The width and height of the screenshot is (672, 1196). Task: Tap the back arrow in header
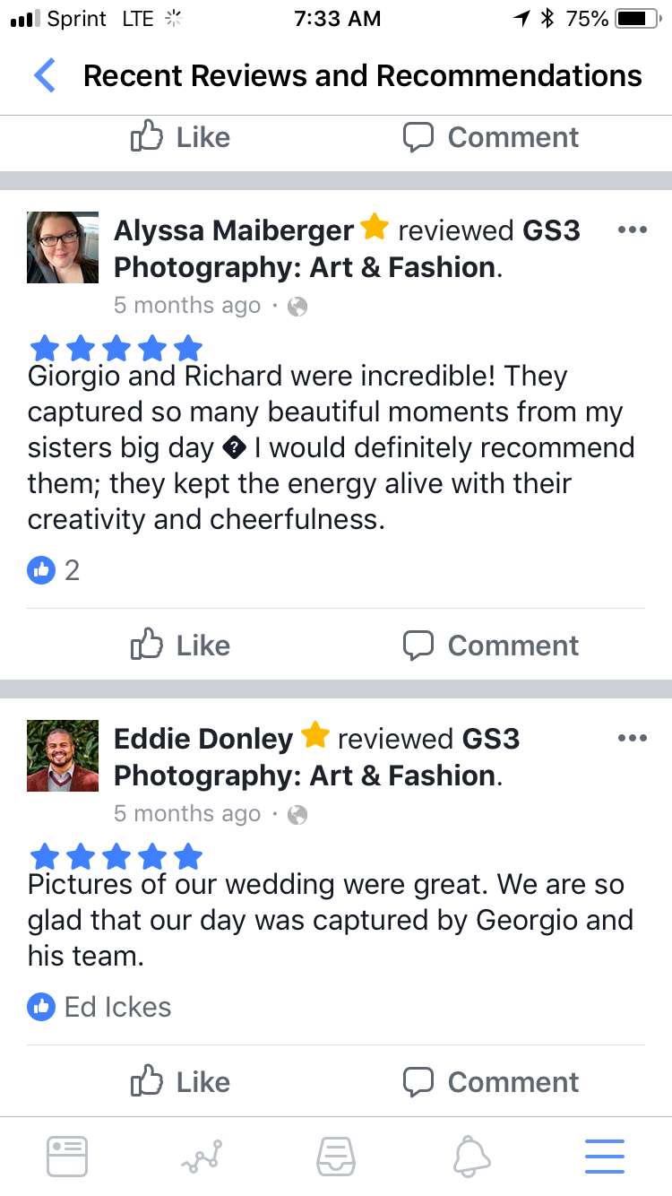(45, 76)
